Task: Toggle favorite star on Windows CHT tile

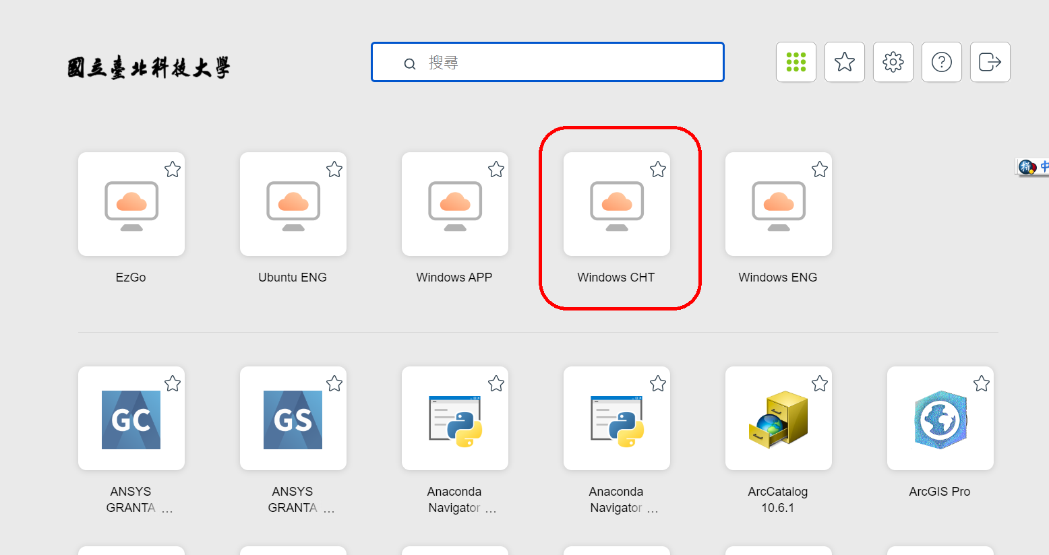Action: [658, 170]
